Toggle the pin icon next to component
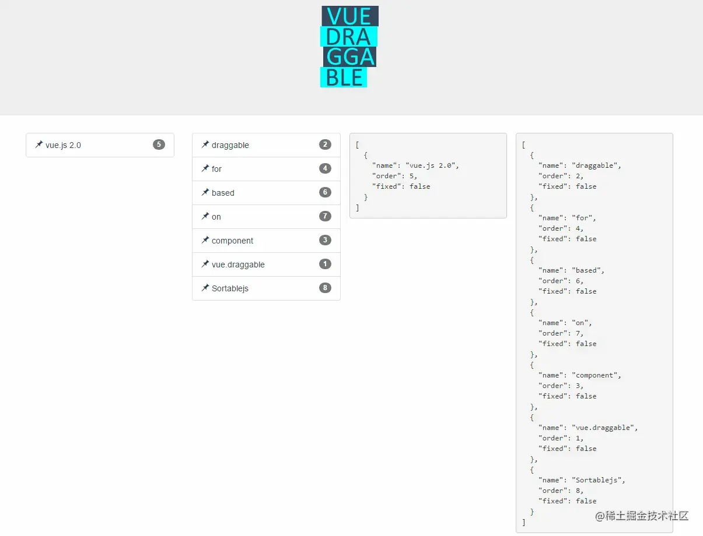Viewport: 703px width, 536px height. (205, 240)
